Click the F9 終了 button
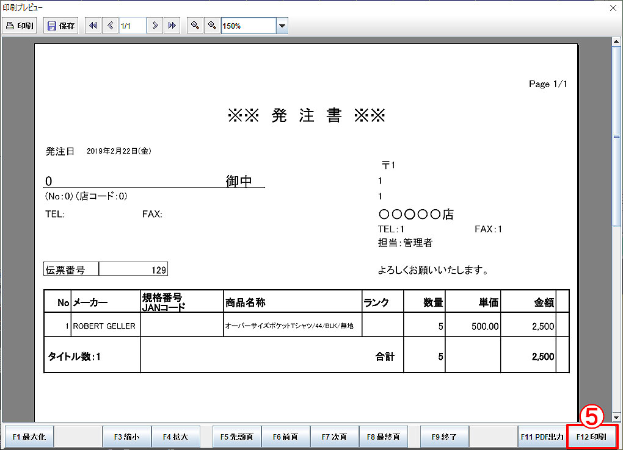623x450 pixels. (444, 437)
